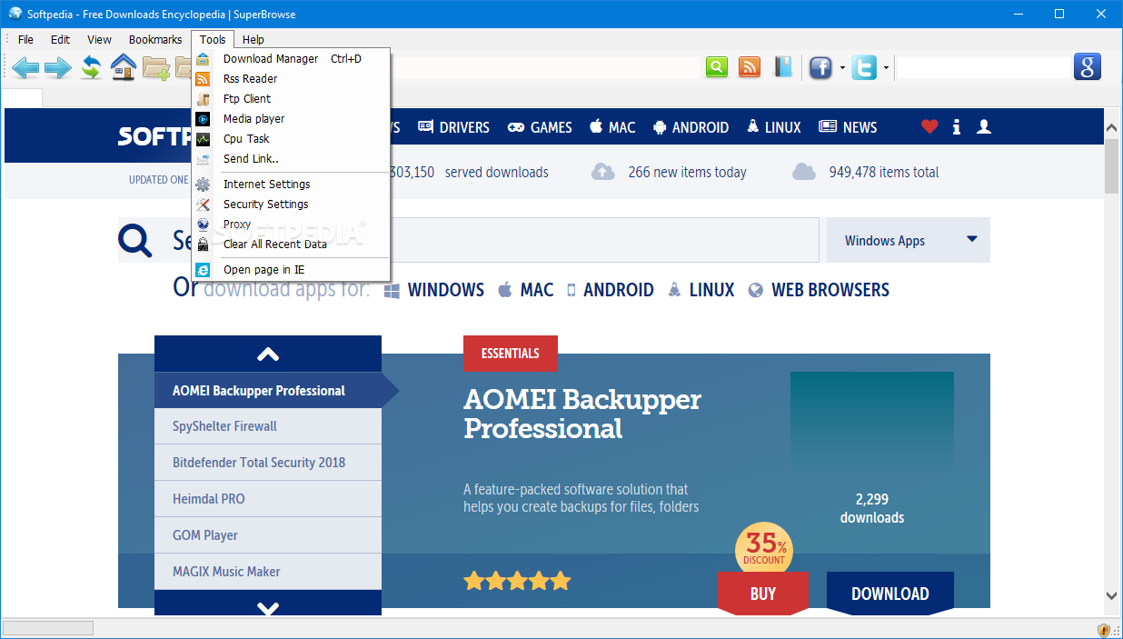Click the red ESSENTIALS tag
The width and height of the screenshot is (1123, 639).
[511, 354]
